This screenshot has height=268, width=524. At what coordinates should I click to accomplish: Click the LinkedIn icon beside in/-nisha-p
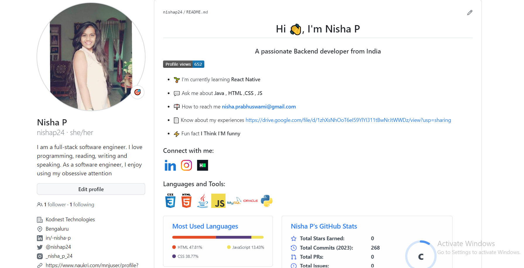click(x=40, y=238)
